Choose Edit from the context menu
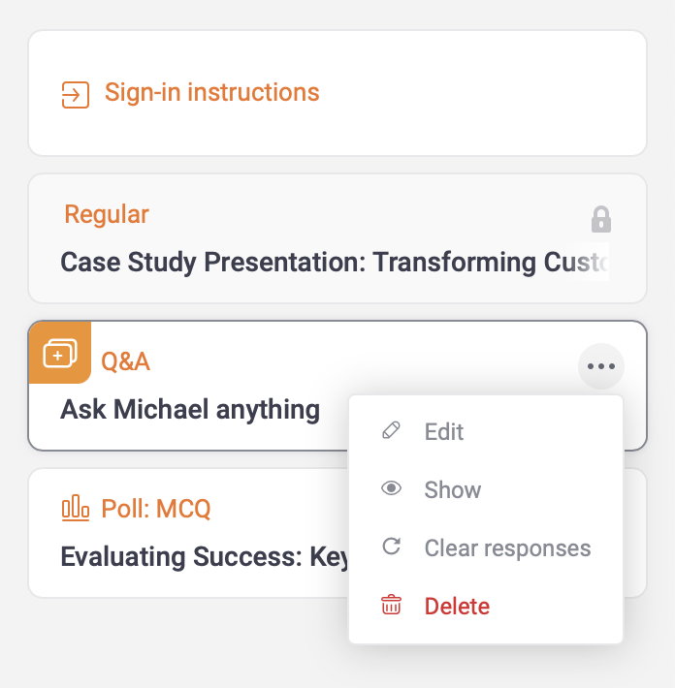 point(486,431)
